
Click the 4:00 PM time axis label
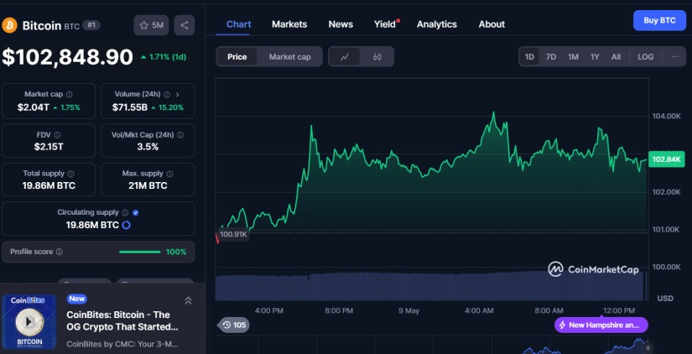(269, 310)
